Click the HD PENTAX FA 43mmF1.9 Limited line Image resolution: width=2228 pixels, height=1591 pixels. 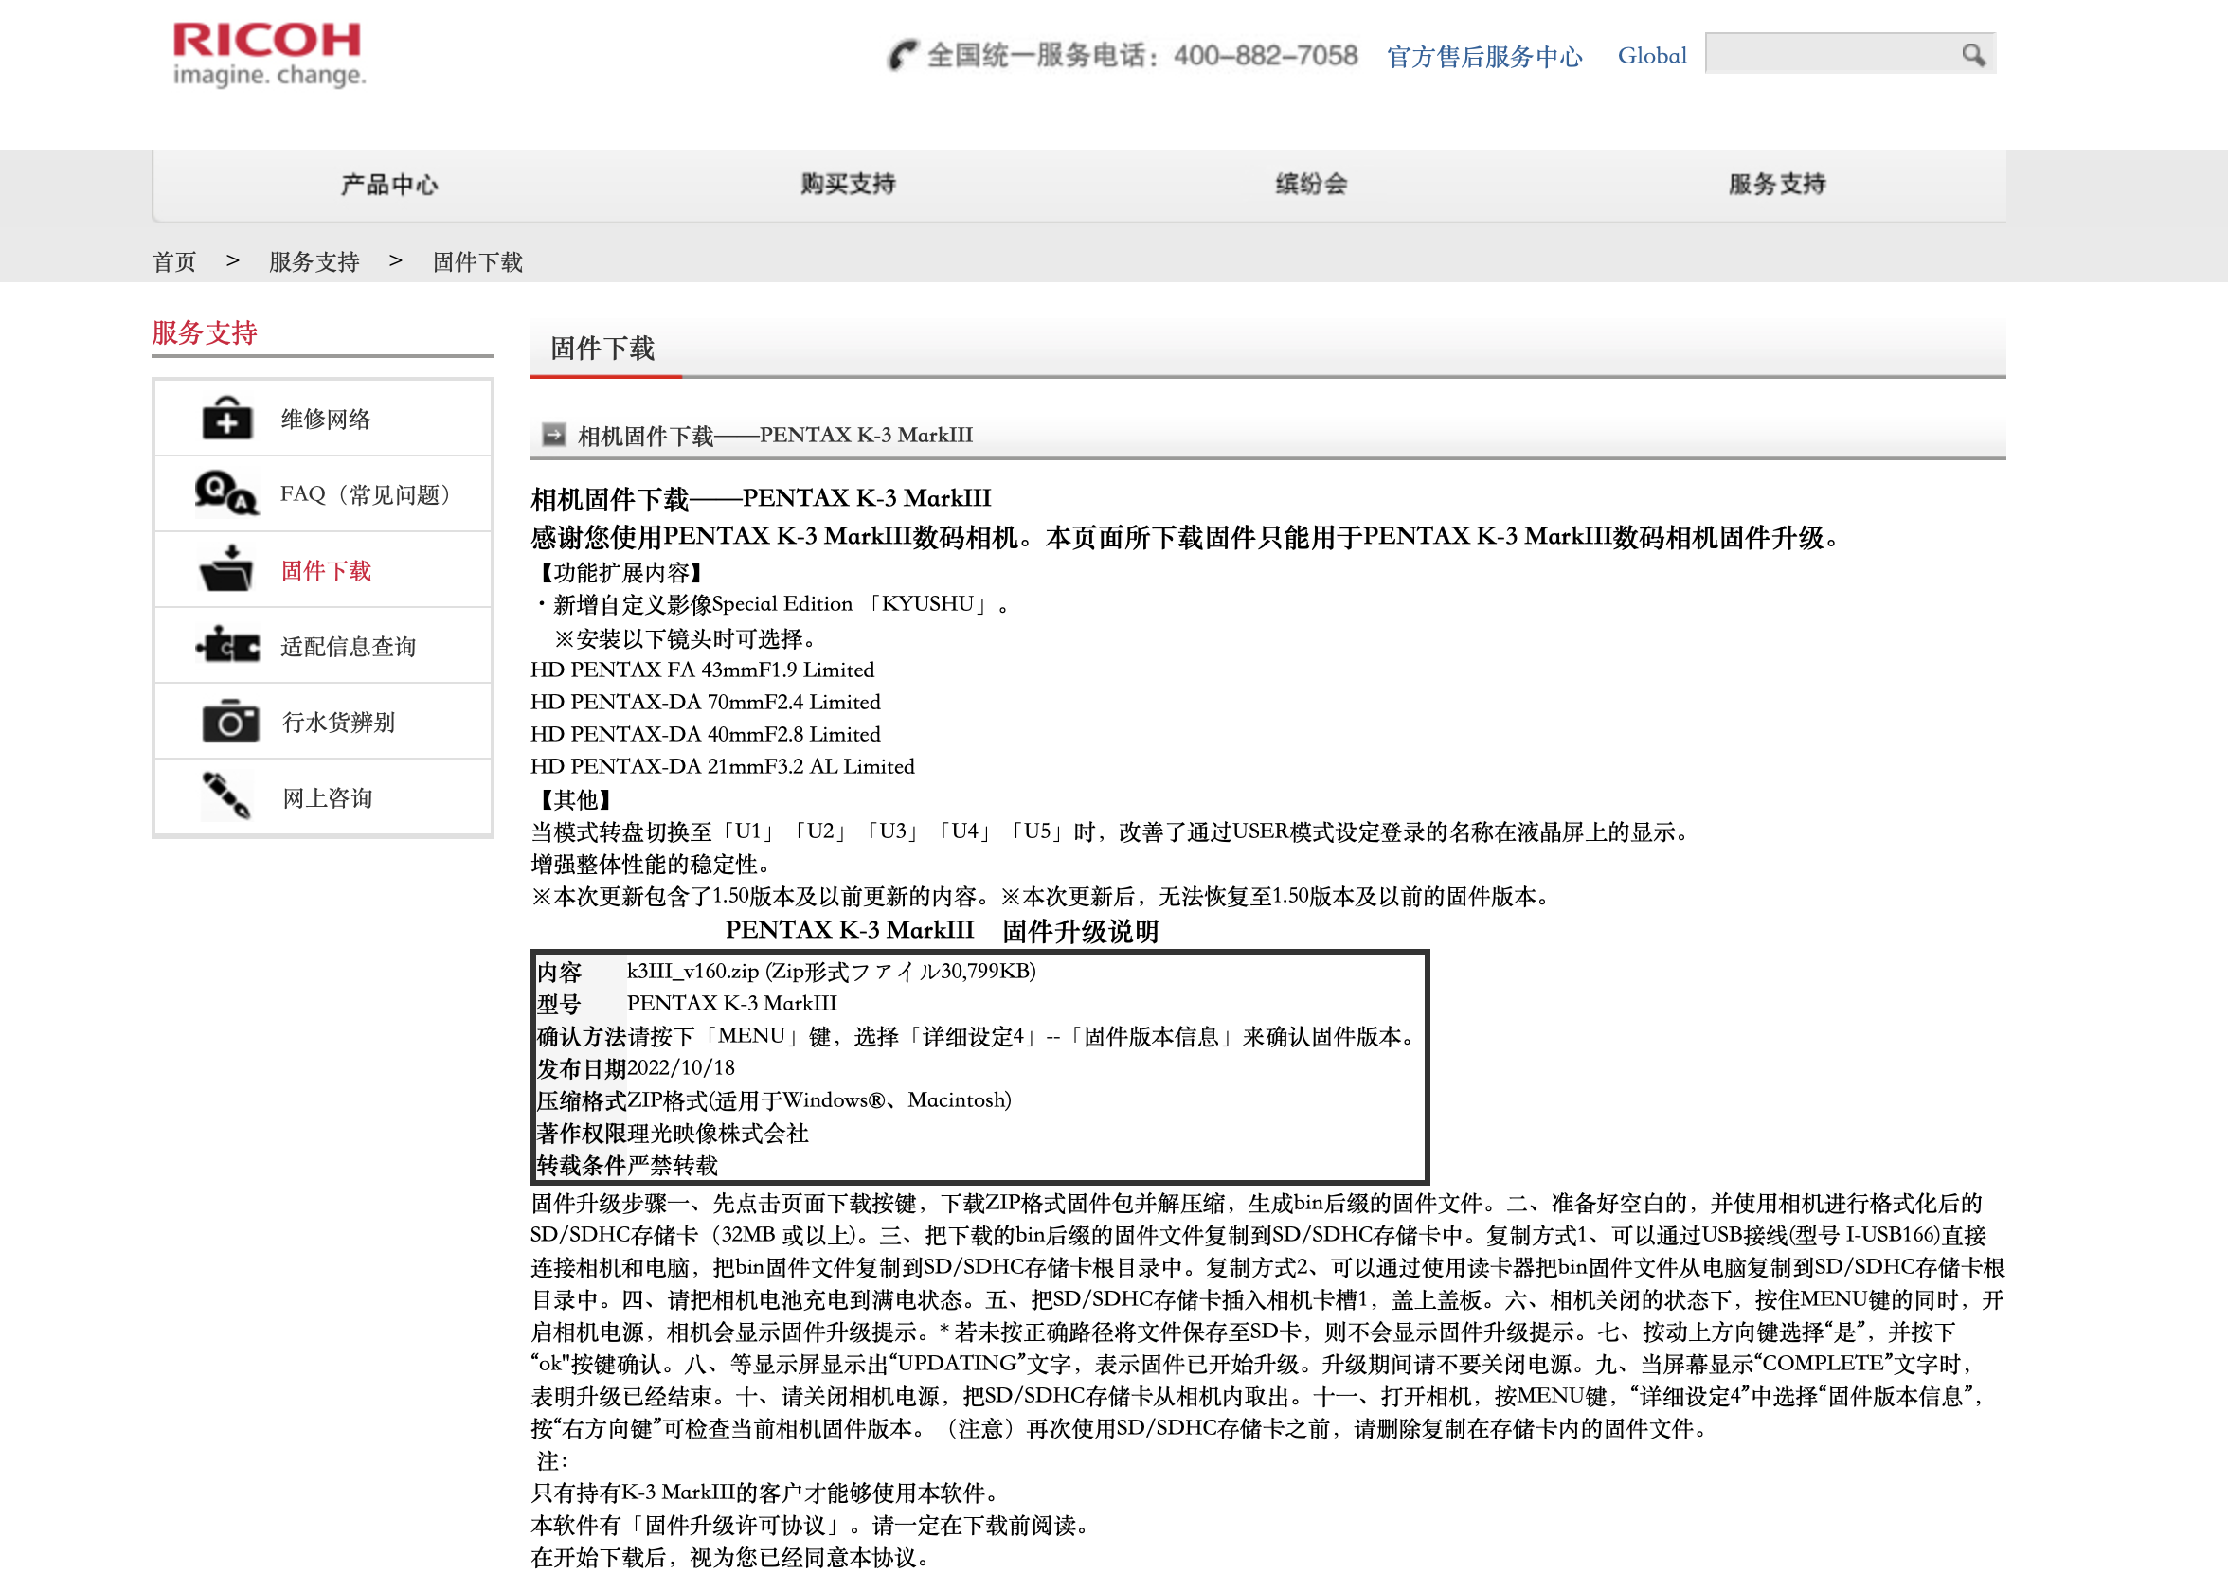[703, 670]
